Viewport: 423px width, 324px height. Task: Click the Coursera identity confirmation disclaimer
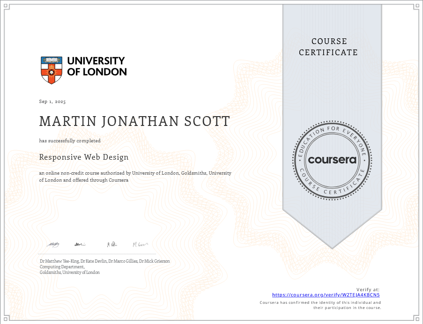tap(320, 305)
